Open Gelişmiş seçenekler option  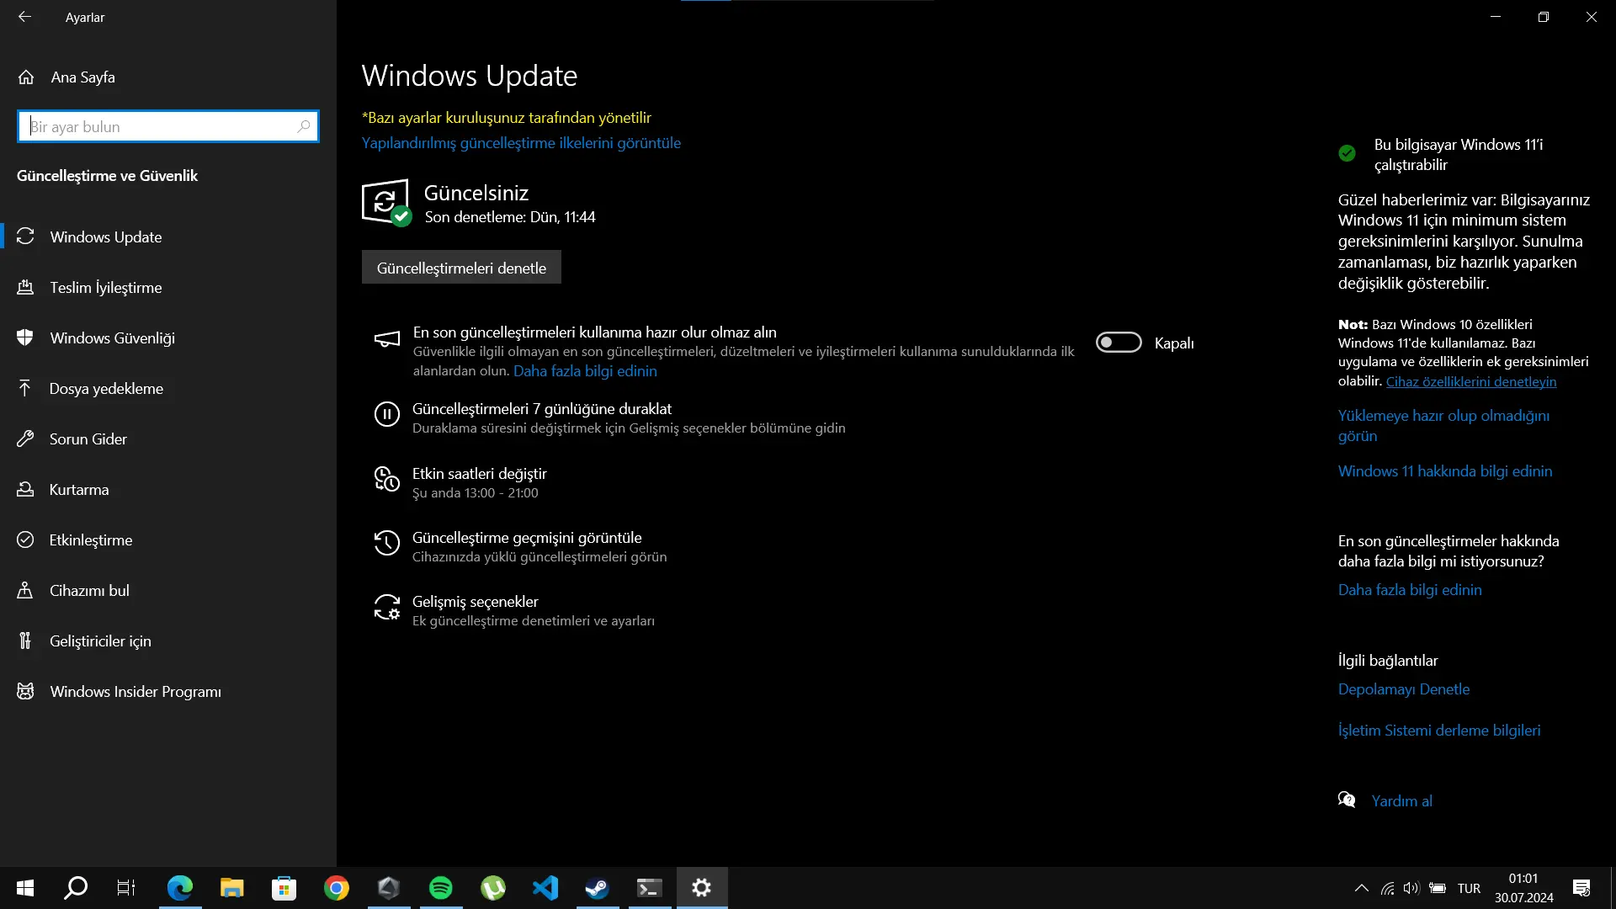point(476,602)
